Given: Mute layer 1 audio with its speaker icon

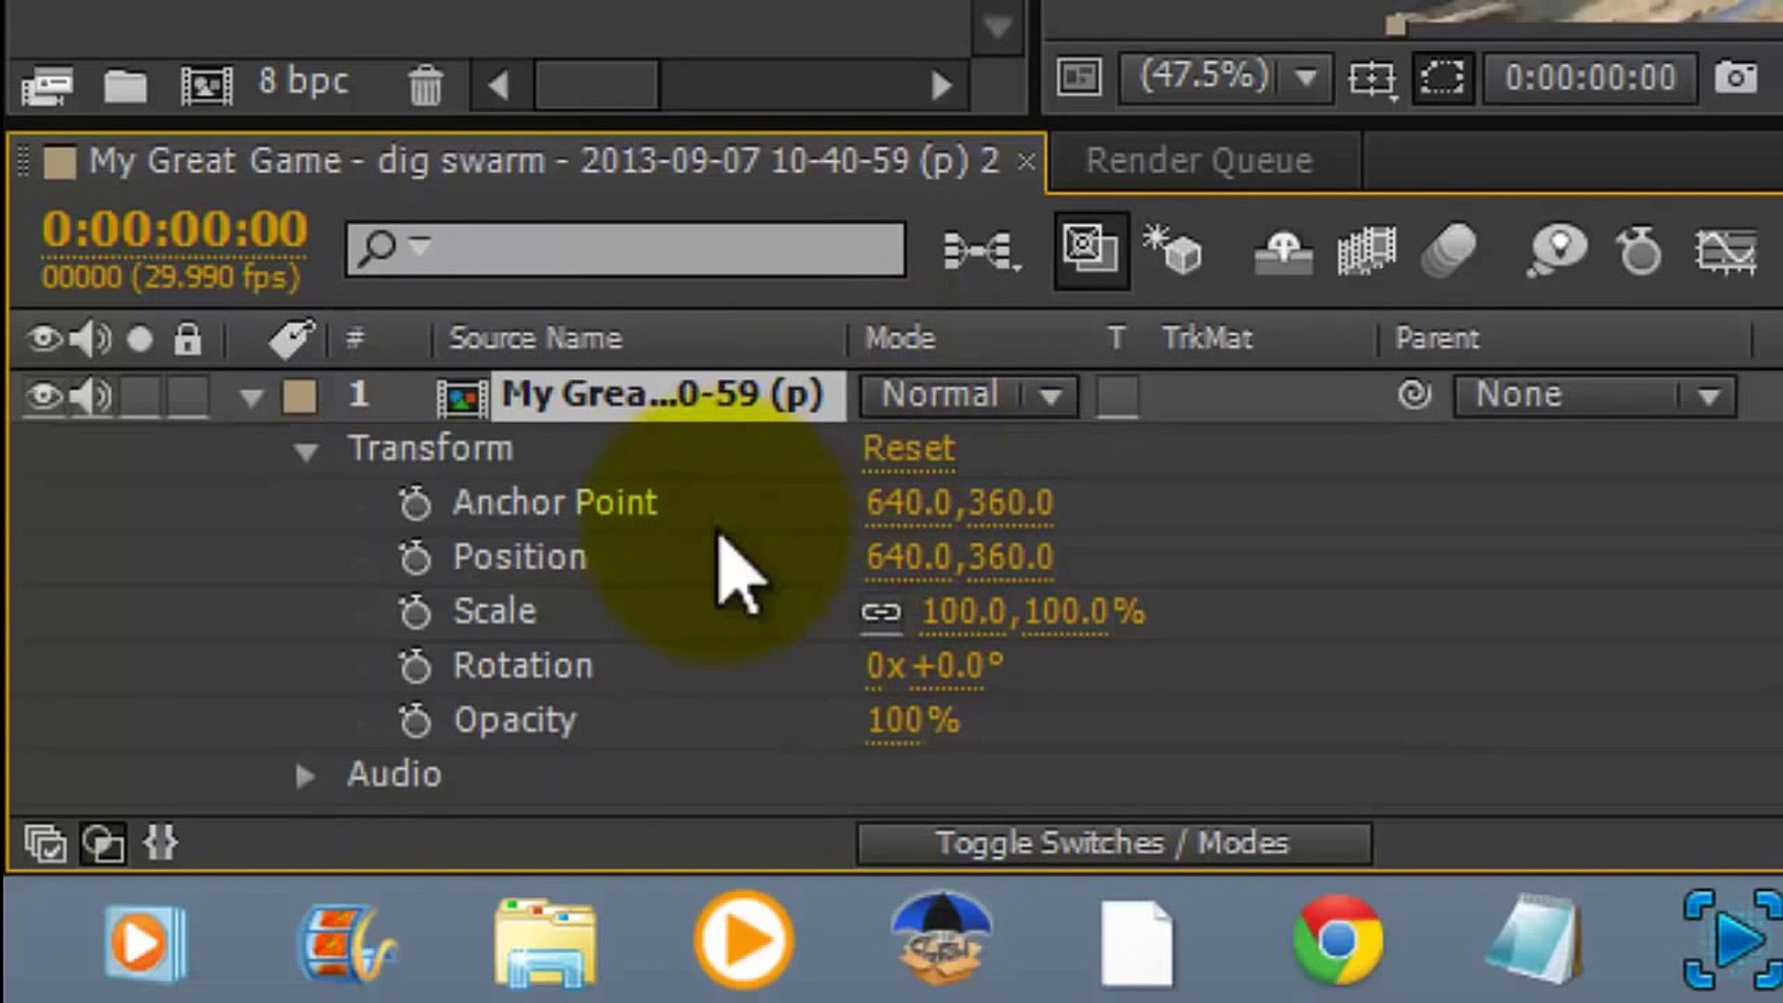Looking at the screenshot, I should point(90,397).
